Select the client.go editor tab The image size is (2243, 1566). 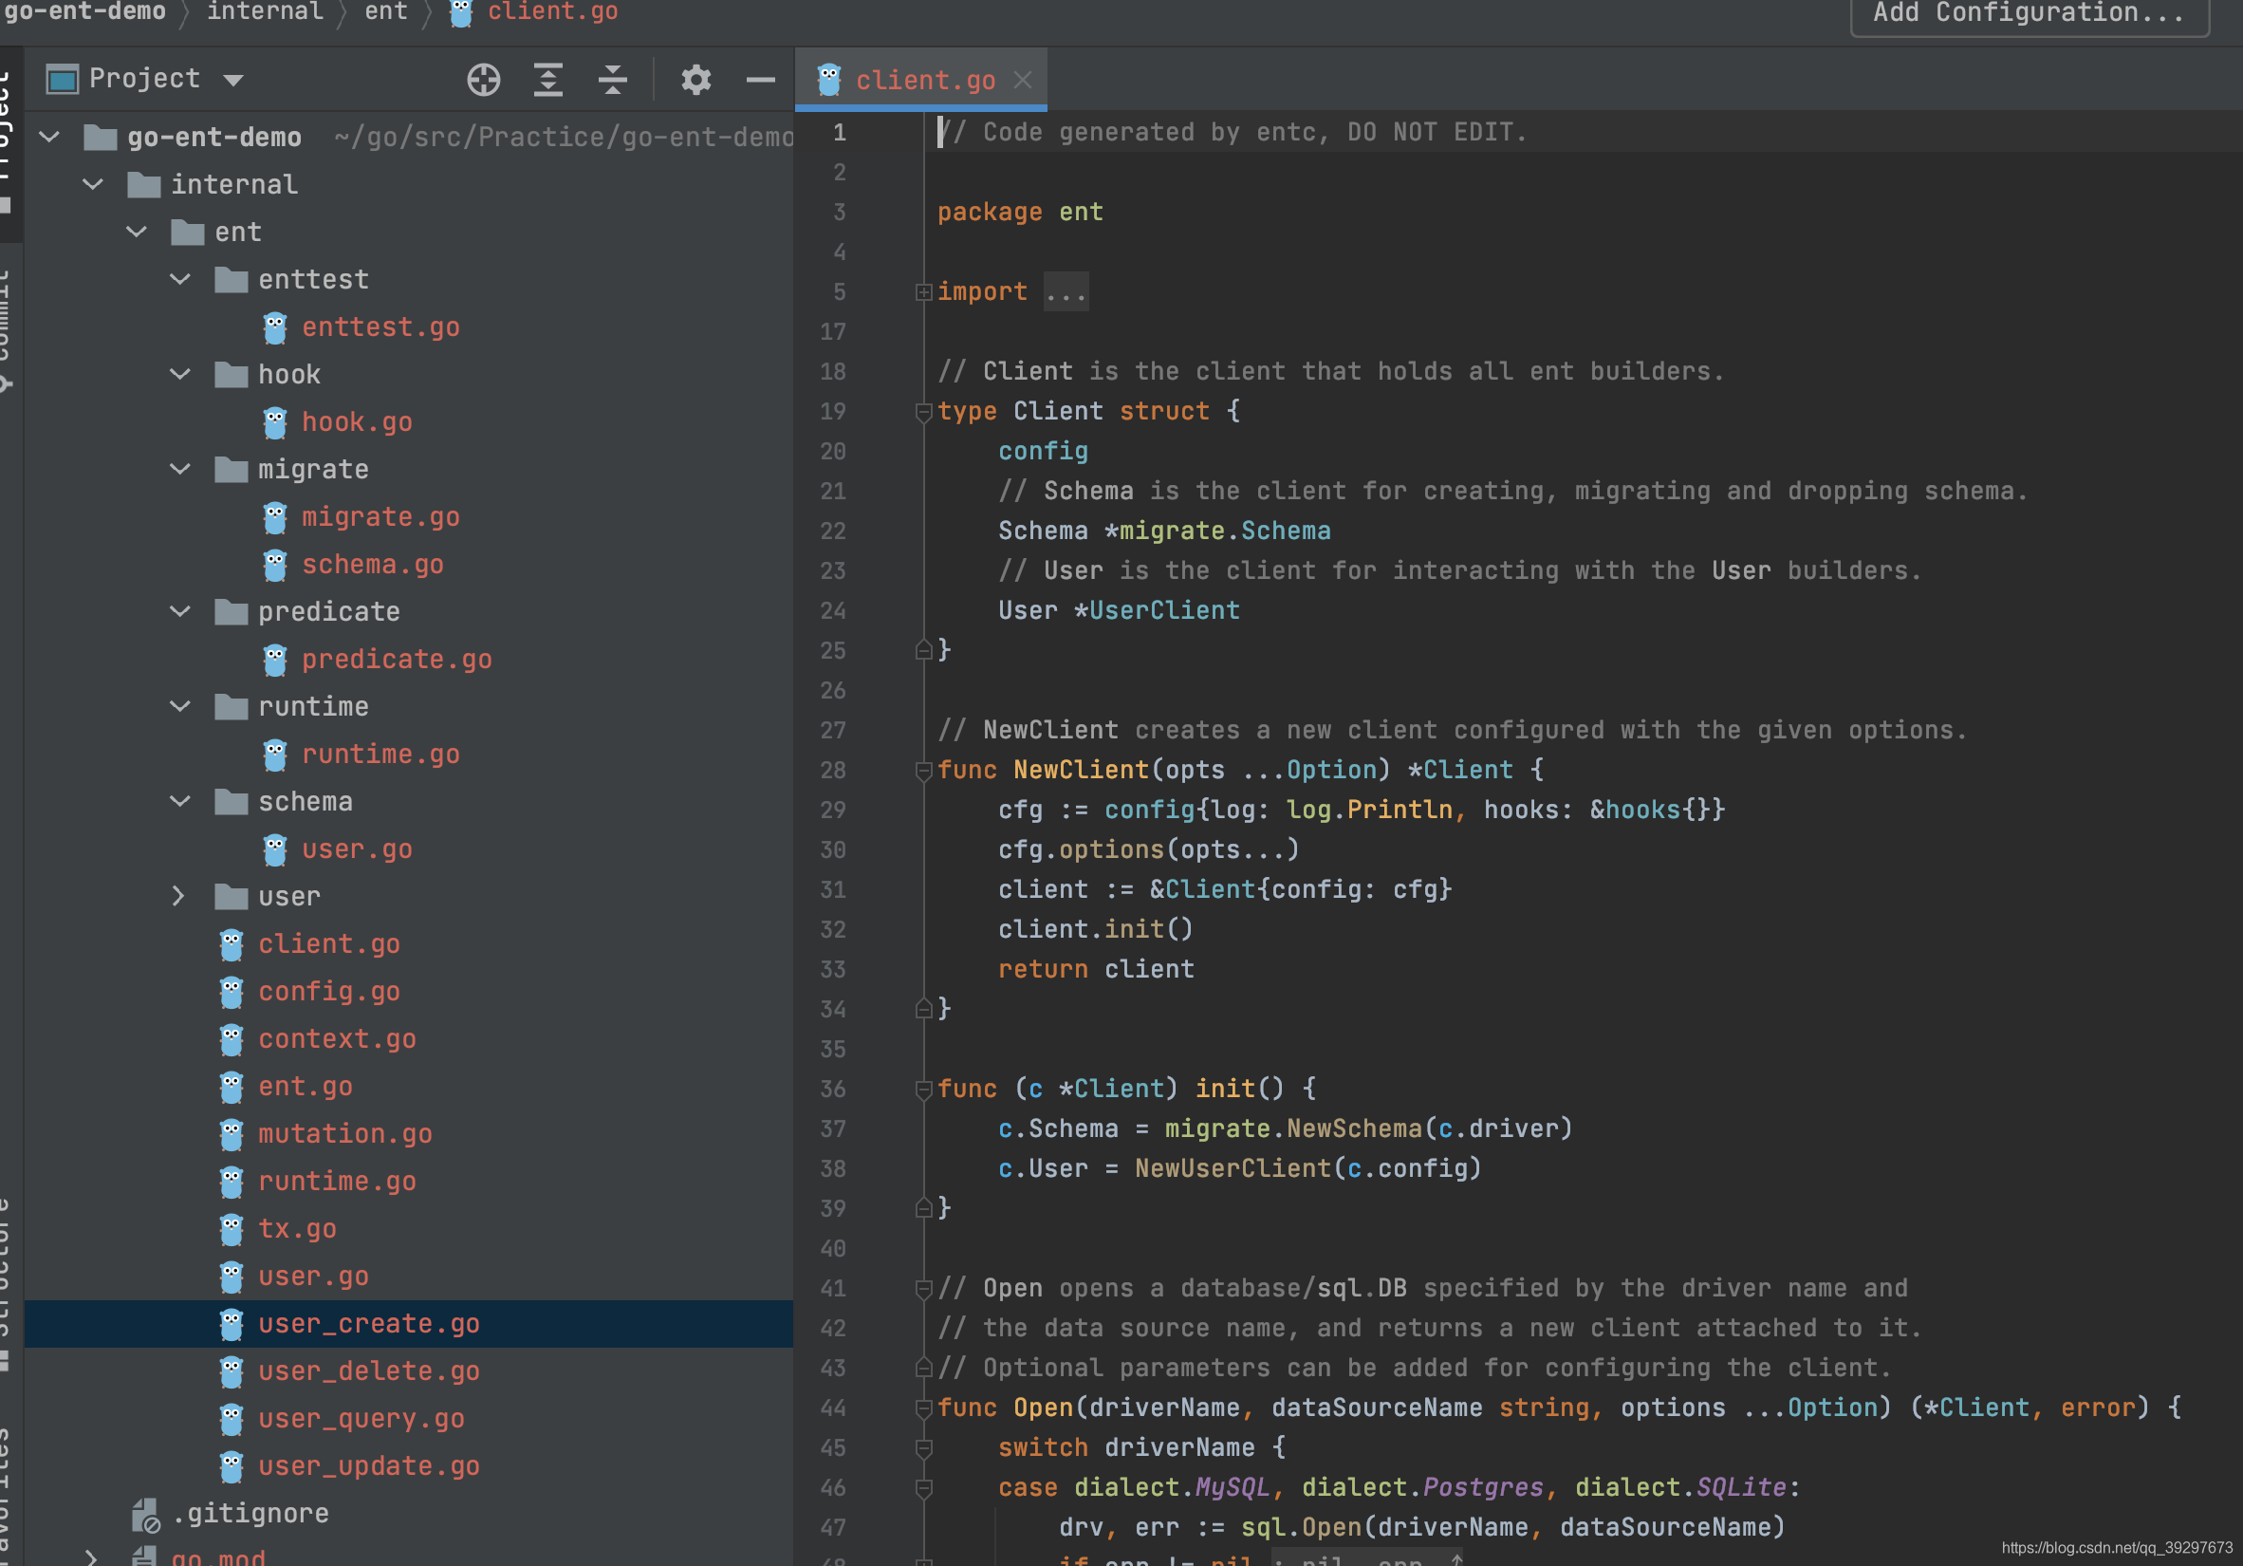coord(924,79)
